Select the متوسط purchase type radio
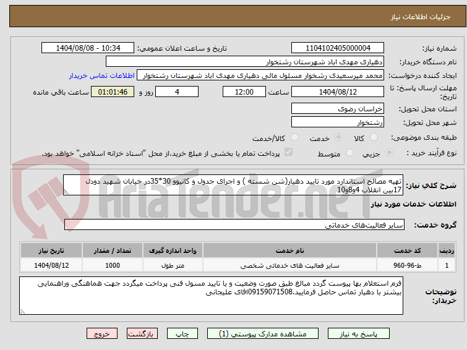Screen dimensions: 467x350 (349, 153)
